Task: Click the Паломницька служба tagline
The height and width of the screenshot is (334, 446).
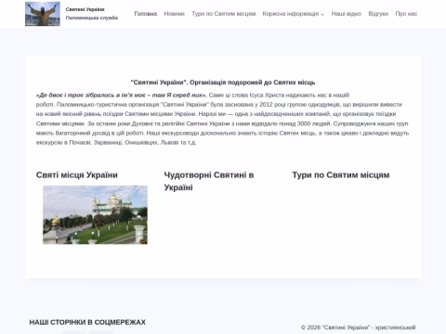Action: [x=92, y=18]
